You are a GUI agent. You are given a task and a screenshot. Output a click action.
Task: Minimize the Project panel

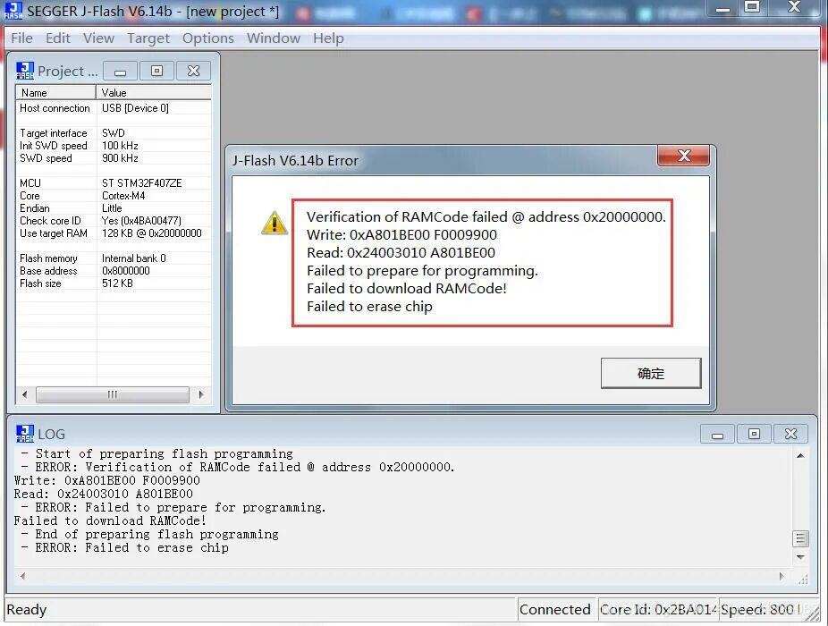(x=121, y=71)
